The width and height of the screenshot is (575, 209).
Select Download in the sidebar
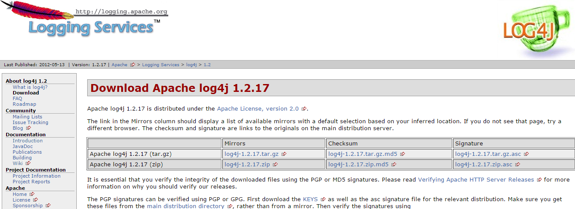pos(26,93)
